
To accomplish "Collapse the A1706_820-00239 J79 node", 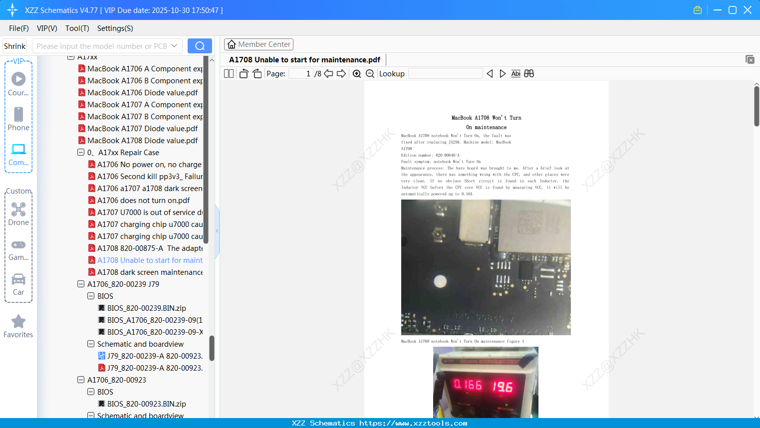I will tap(81, 284).
